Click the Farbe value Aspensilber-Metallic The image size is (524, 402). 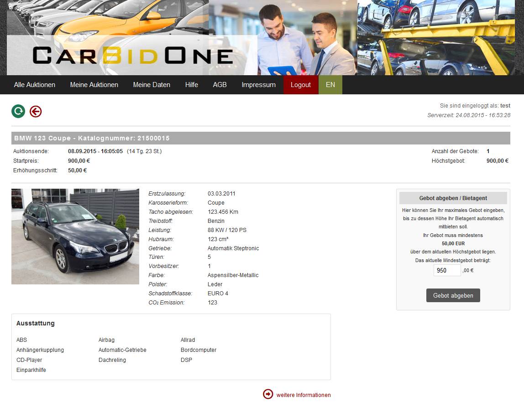(x=233, y=275)
